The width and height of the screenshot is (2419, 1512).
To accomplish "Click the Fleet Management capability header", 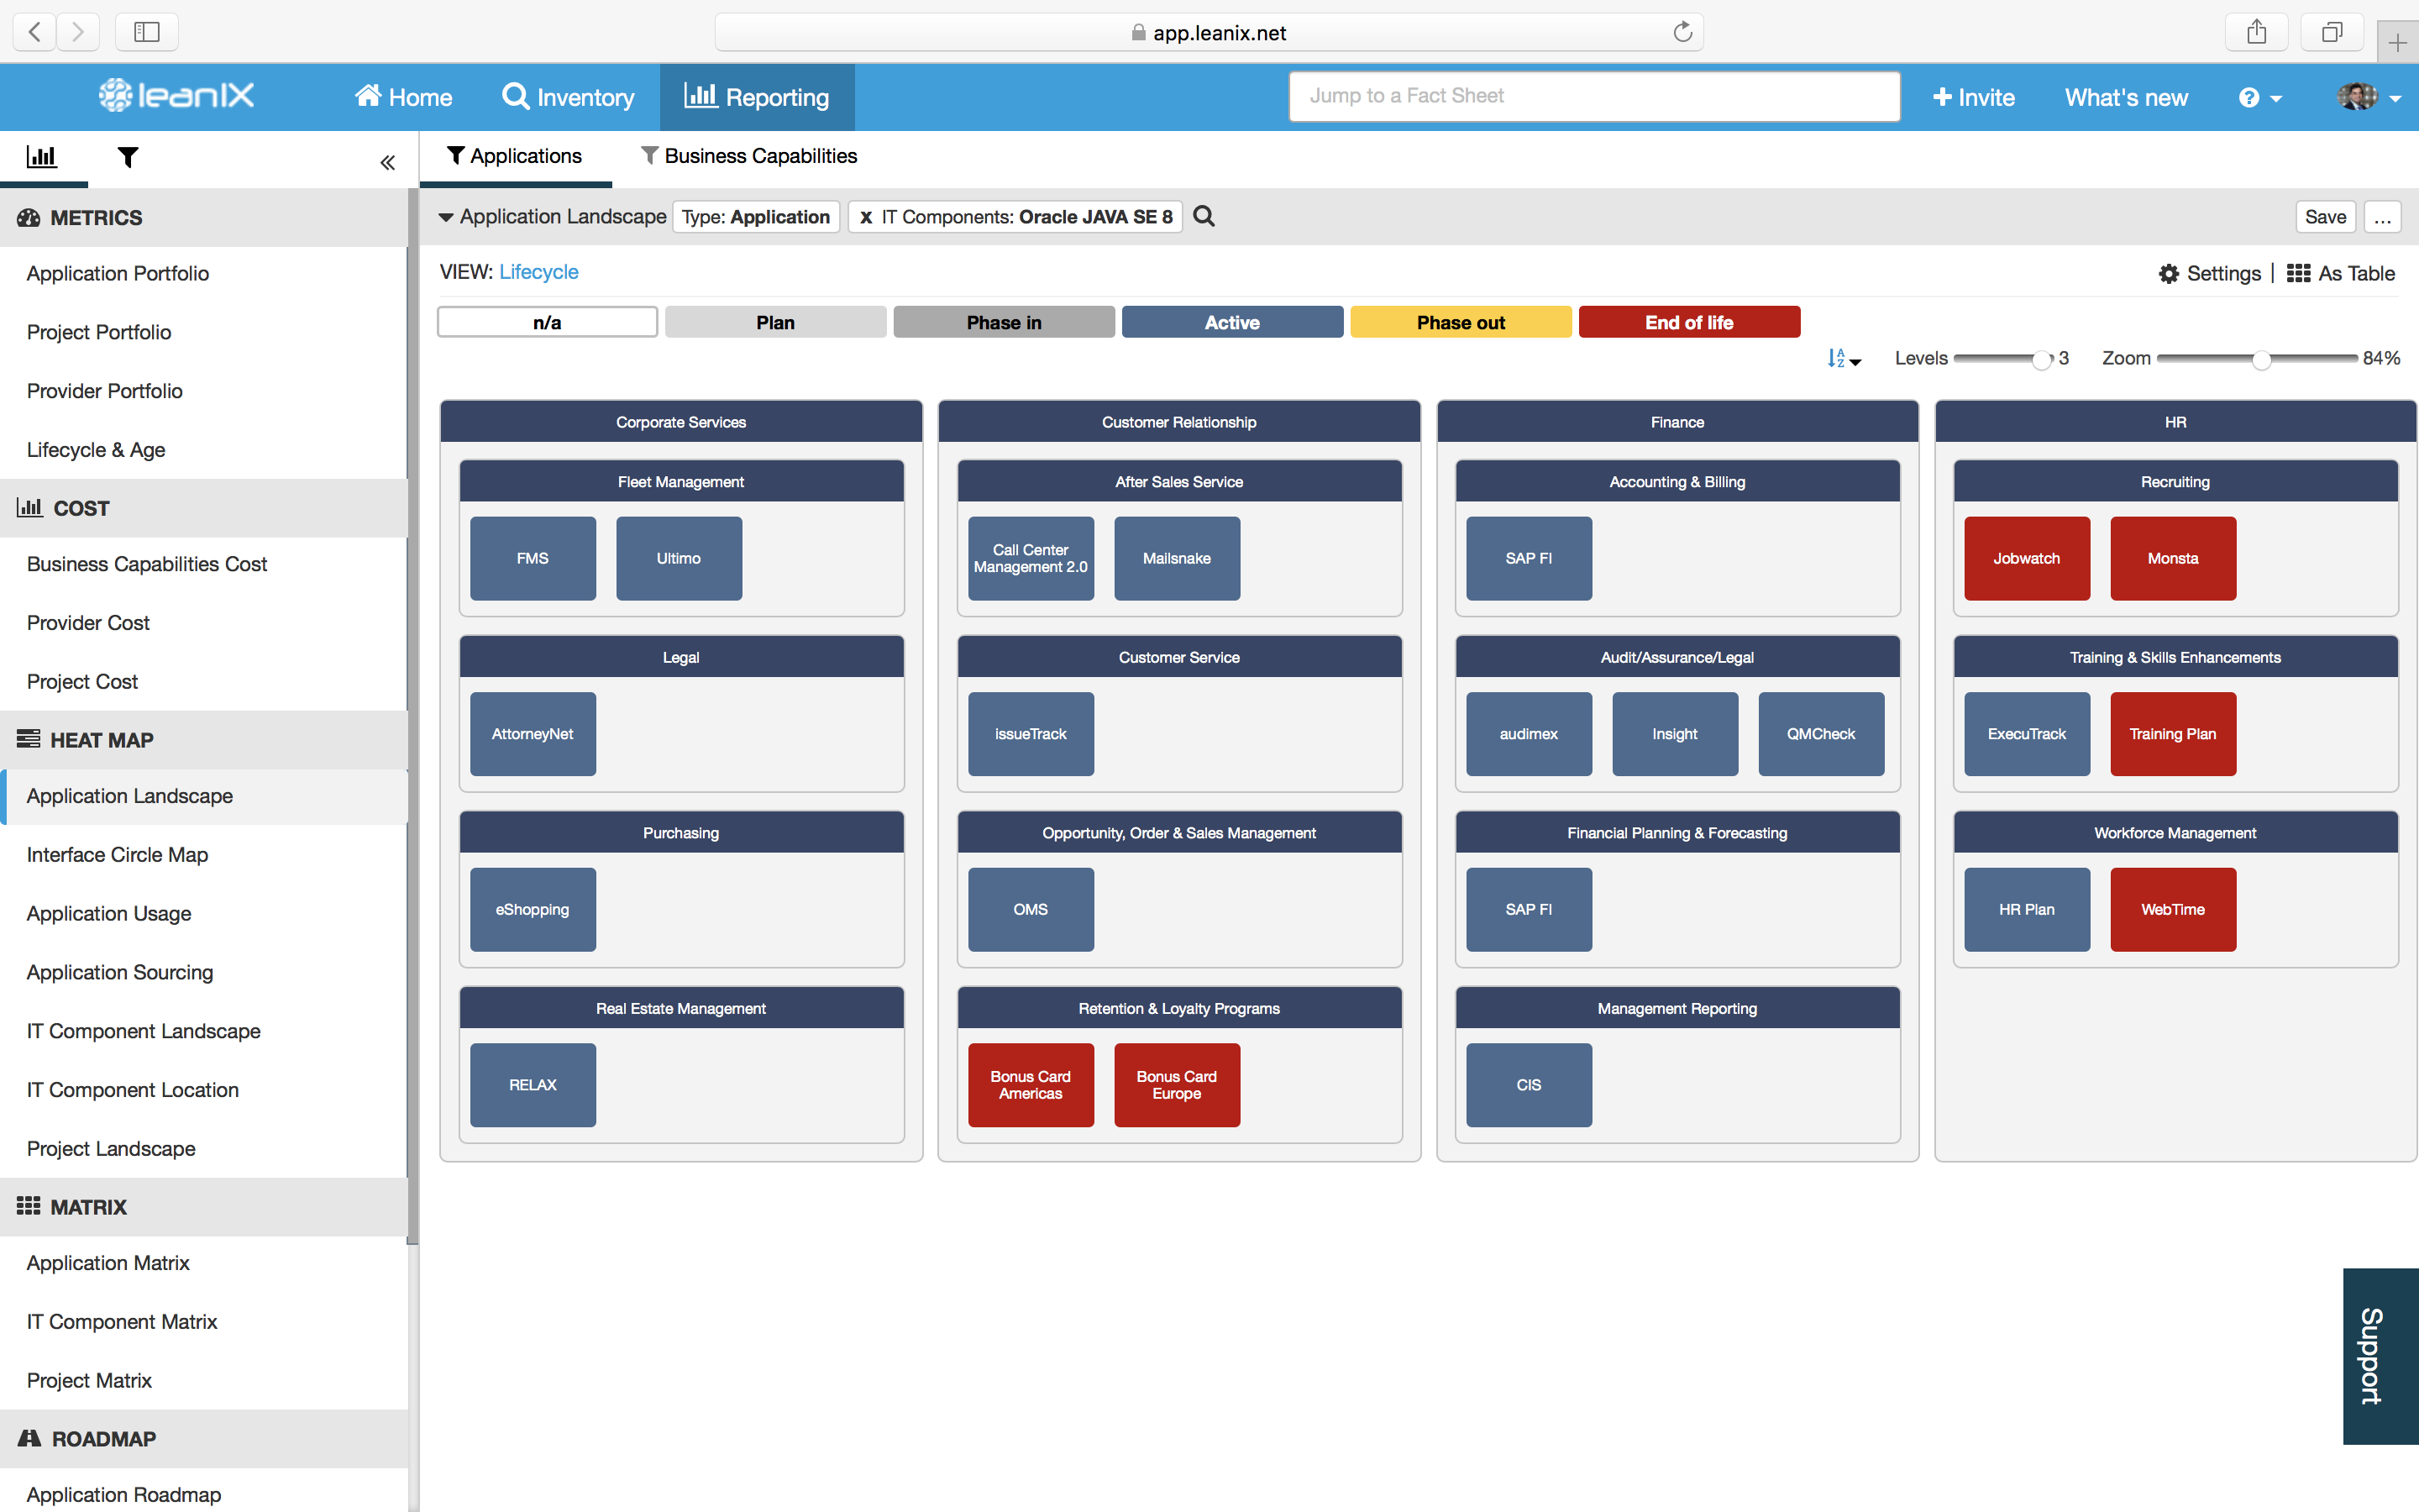I will pyautogui.click(x=680, y=481).
